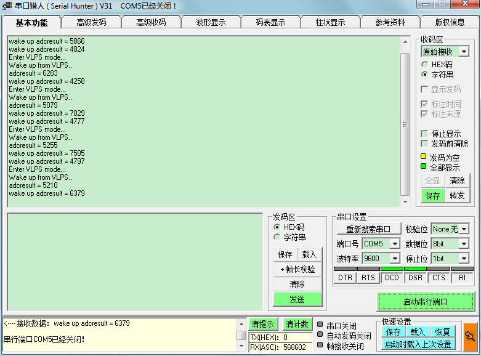Open the 校验位 None dropdown

click(x=464, y=229)
